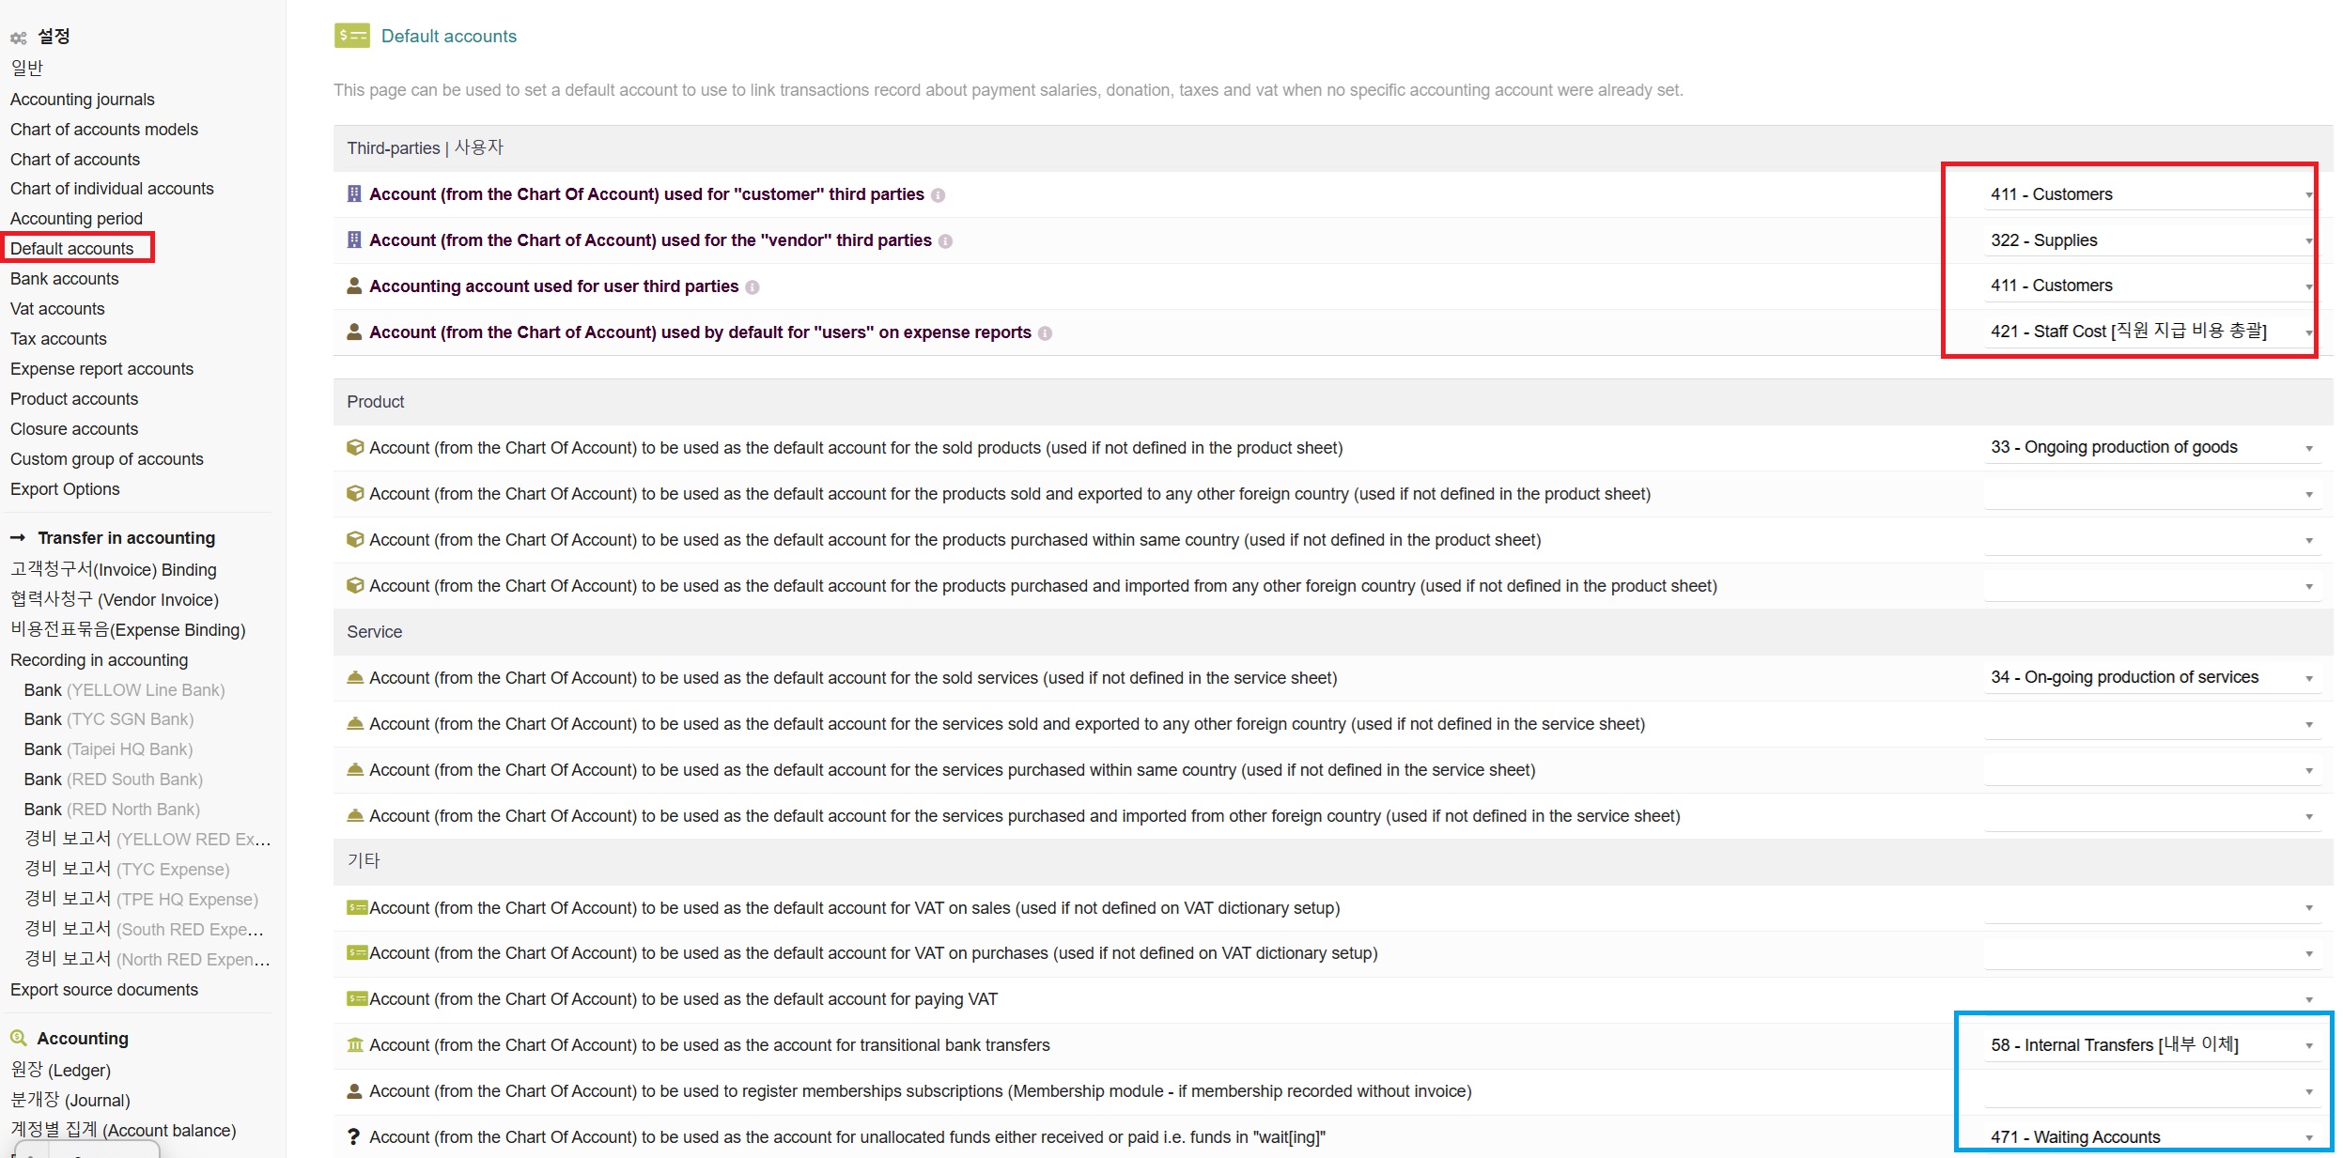Click the settings gears icon beside 설정
This screenshot has width=2343, height=1158.
18,38
